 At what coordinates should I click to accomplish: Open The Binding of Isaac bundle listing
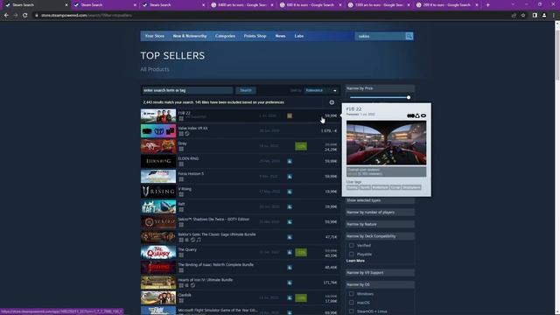240,268
